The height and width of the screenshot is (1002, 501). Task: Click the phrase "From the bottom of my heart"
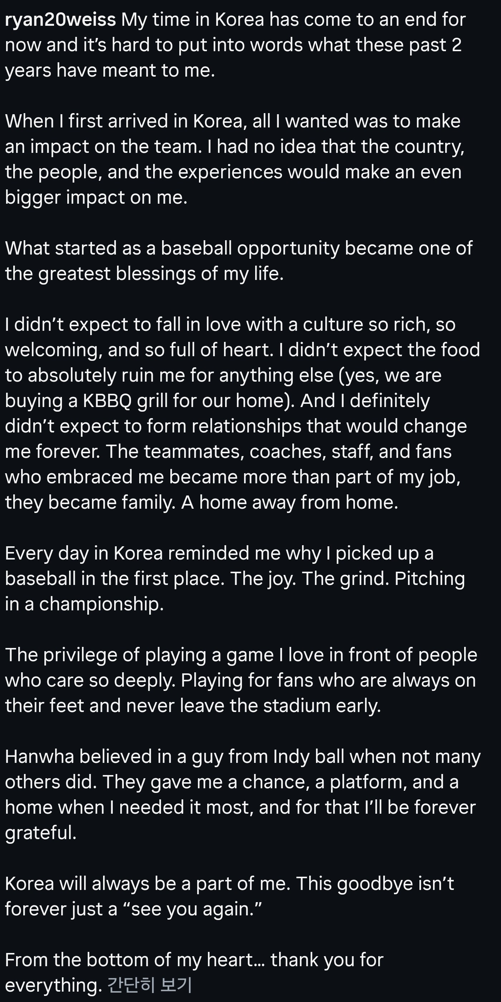(x=129, y=960)
